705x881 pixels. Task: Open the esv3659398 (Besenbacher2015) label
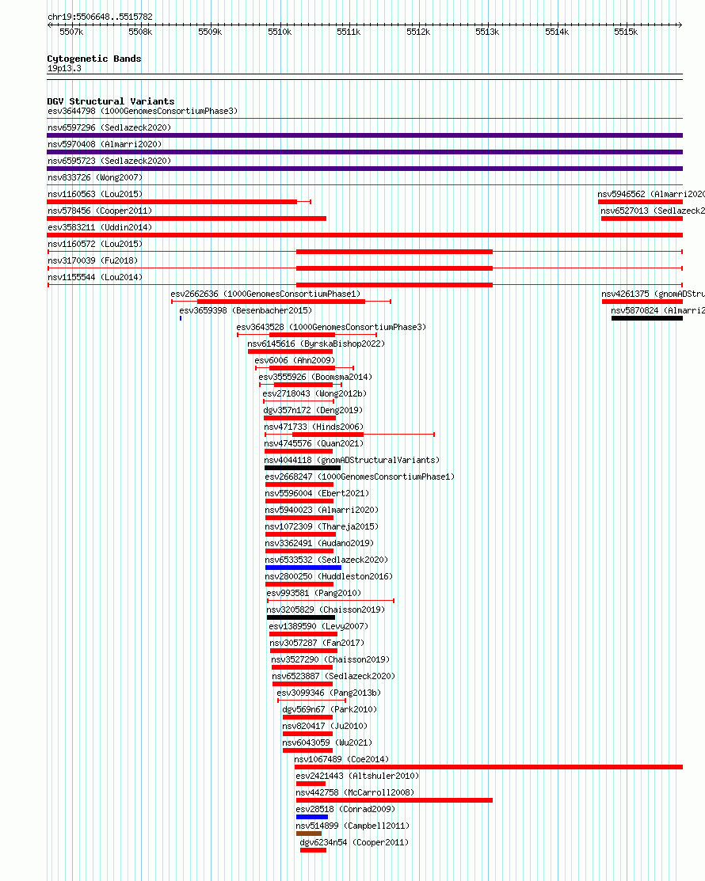(x=246, y=311)
